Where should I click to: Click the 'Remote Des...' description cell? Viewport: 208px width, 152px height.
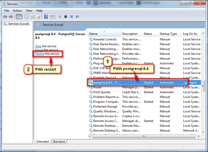pos(131,126)
